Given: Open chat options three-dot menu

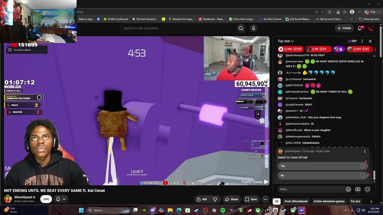Looking at the screenshot, I should [x=362, y=41].
